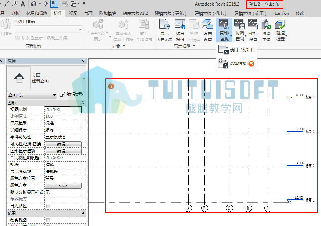Click the 视图比例 1 : 100 field
The width and height of the screenshot is (321, 226).
point(63,110)
